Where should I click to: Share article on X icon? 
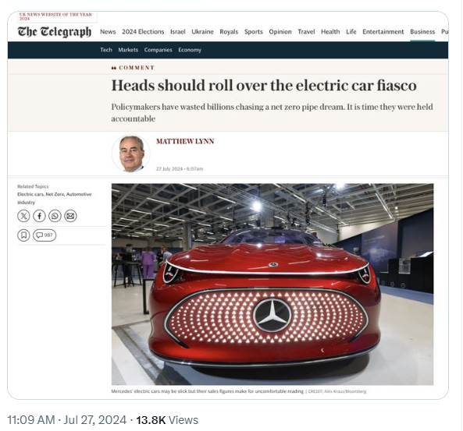(x=23, y=216)
